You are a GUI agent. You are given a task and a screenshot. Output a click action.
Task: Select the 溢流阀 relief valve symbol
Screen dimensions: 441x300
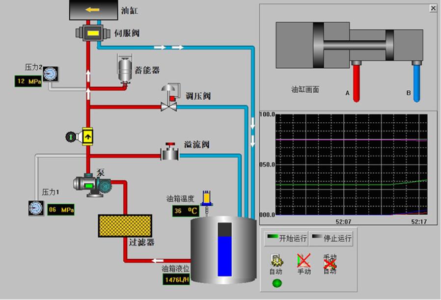pyautogui.click(x=170, y=153)
